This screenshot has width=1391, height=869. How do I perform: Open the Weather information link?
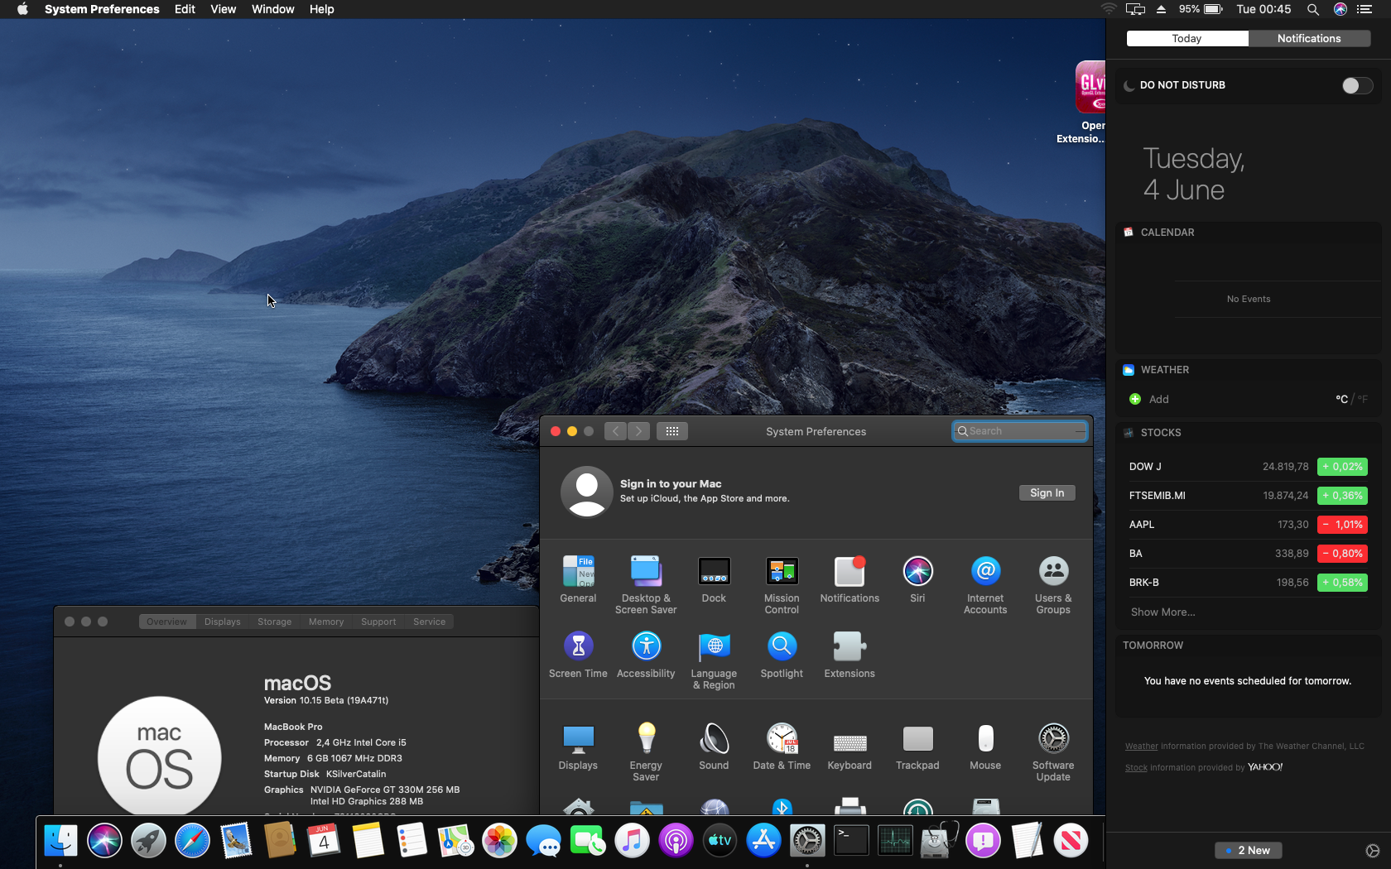[1141, 747]
